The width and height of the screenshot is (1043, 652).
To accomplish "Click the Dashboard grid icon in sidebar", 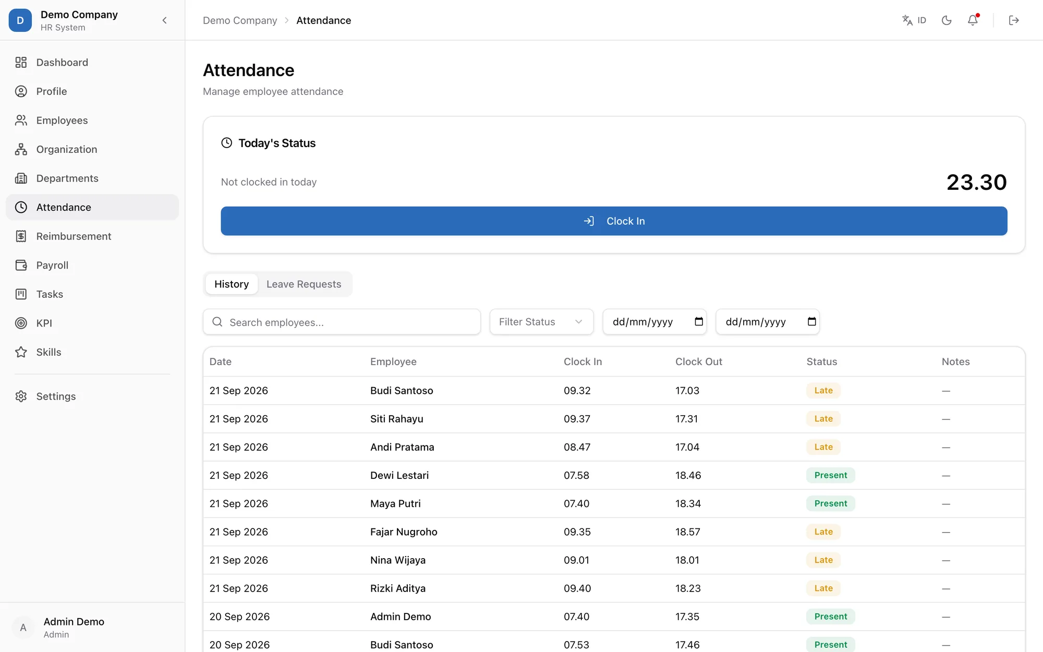I will 21,63.
